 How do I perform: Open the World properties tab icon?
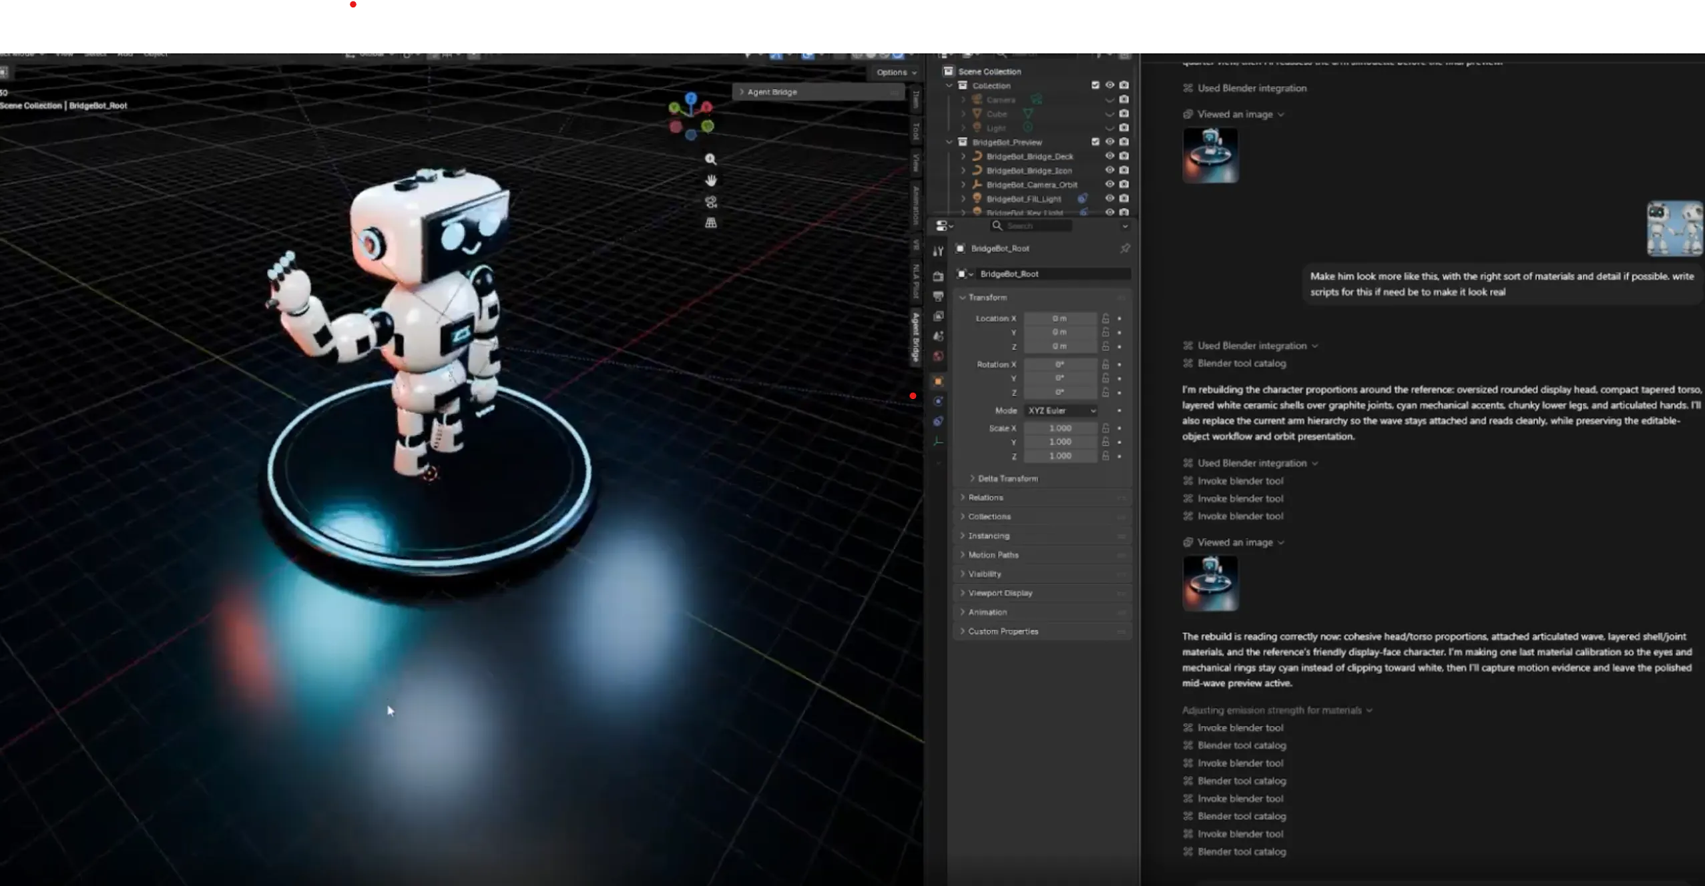coord(938,356)
